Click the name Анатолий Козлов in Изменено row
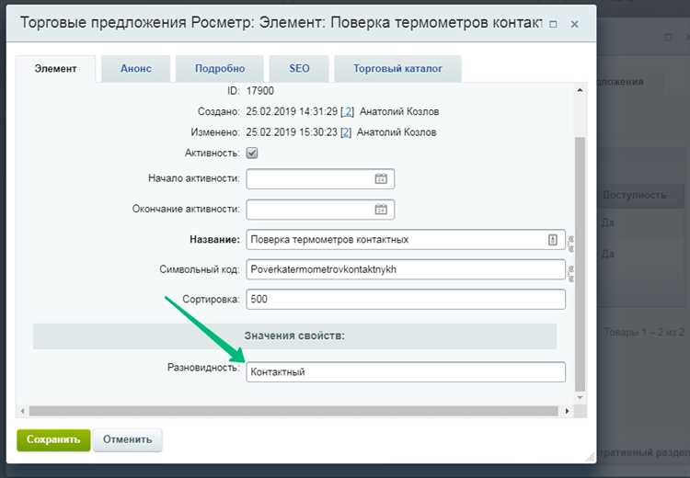This screenshot has height=478, width=690. (x=397, y=132)
